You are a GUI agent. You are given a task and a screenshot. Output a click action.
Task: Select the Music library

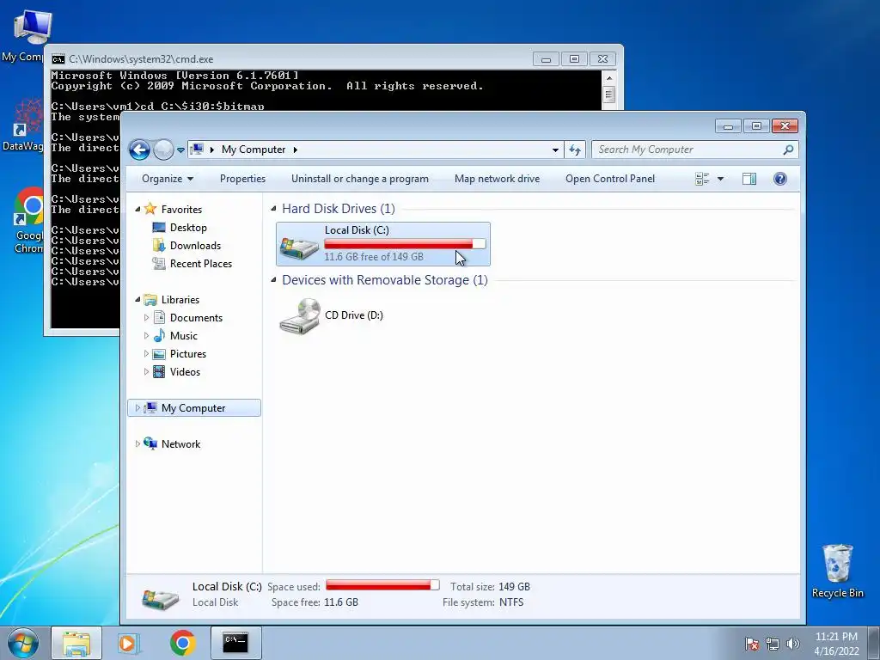point(184,336)
